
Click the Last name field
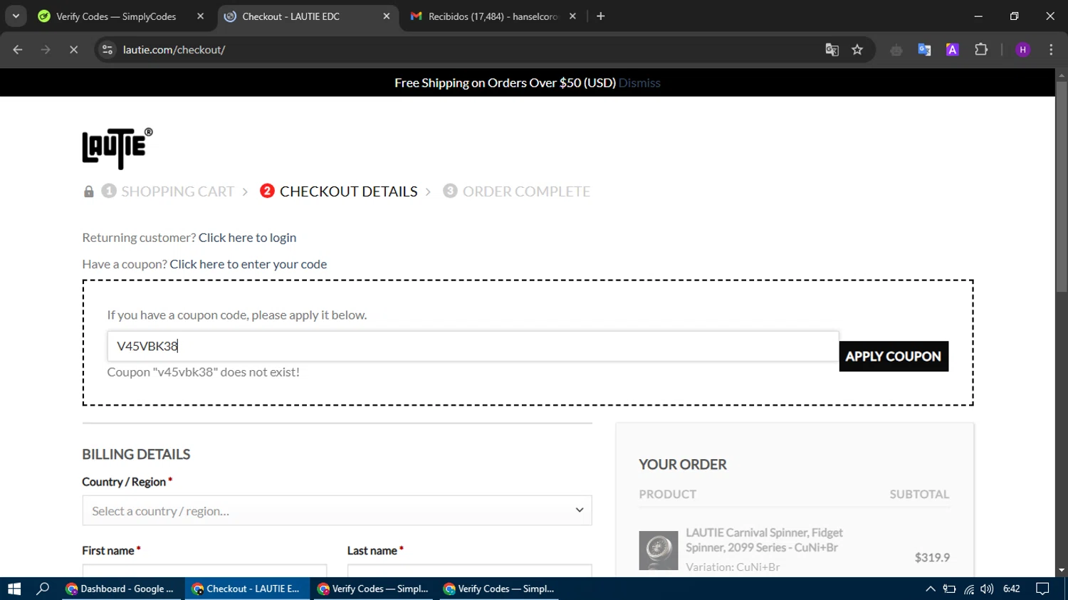469,571
